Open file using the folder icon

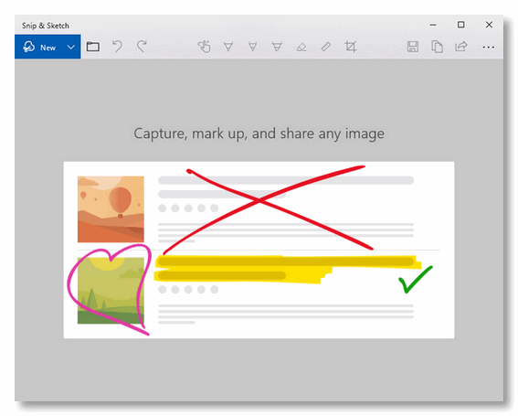[93, 47]
